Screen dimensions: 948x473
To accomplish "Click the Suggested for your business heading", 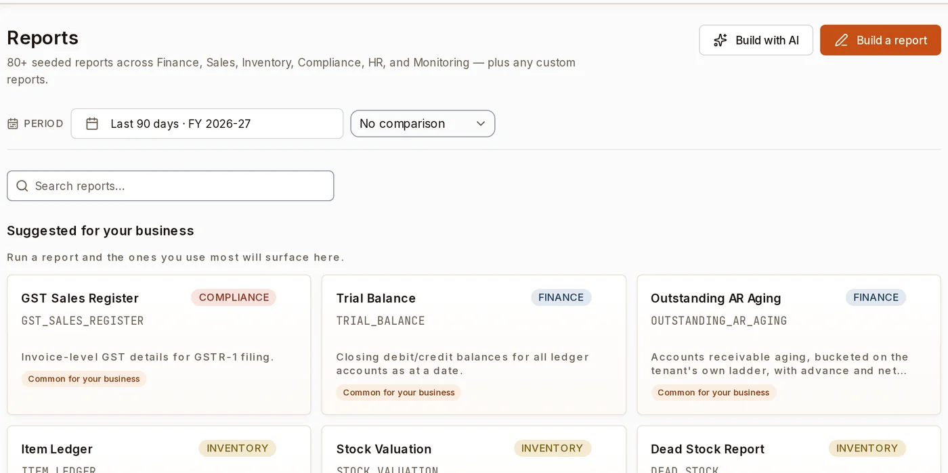I will click(100, 231).
